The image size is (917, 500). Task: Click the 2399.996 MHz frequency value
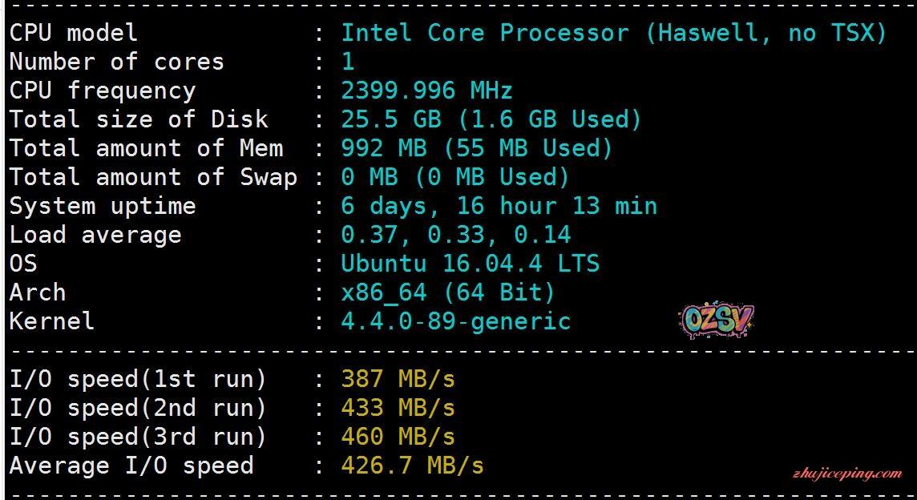(x=426, y=91)
